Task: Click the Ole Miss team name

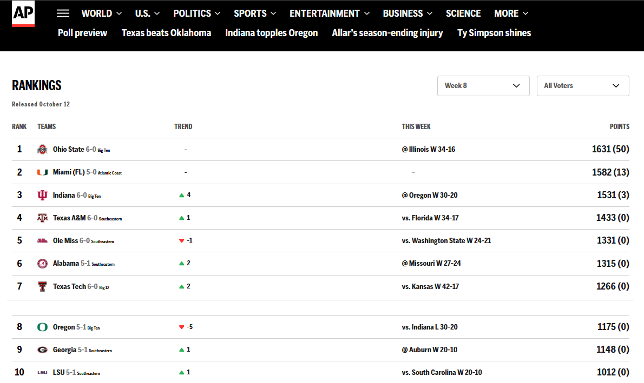Action: [x=65, y=241]
